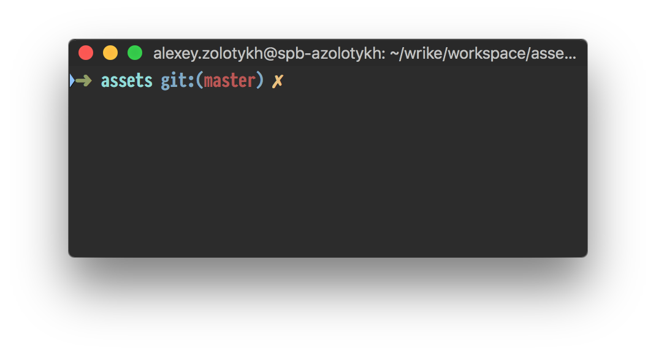The image size is (656, 355).
Task: Click the 'git:' label in the prompt
Action: click(178, 81)
